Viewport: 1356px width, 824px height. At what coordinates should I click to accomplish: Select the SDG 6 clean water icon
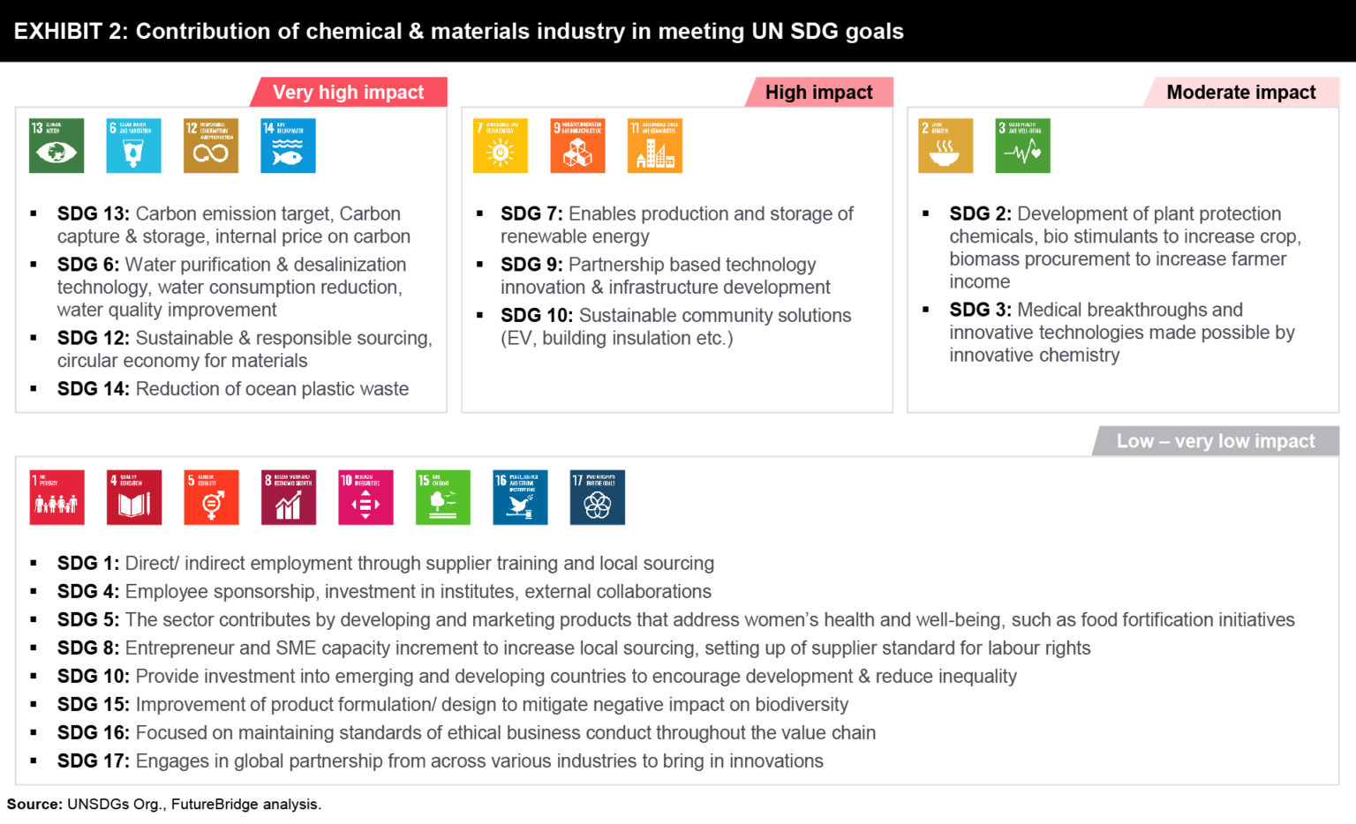tap(133, 146)
